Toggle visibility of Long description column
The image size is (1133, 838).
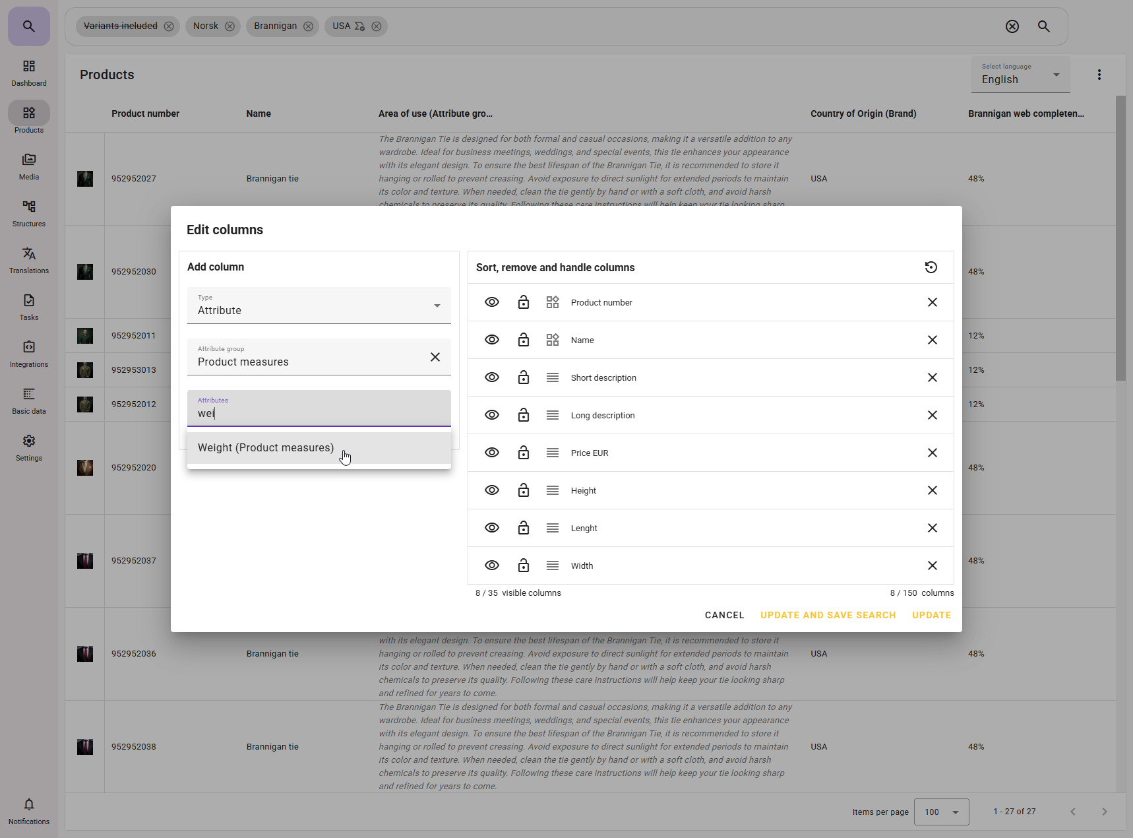492,415
